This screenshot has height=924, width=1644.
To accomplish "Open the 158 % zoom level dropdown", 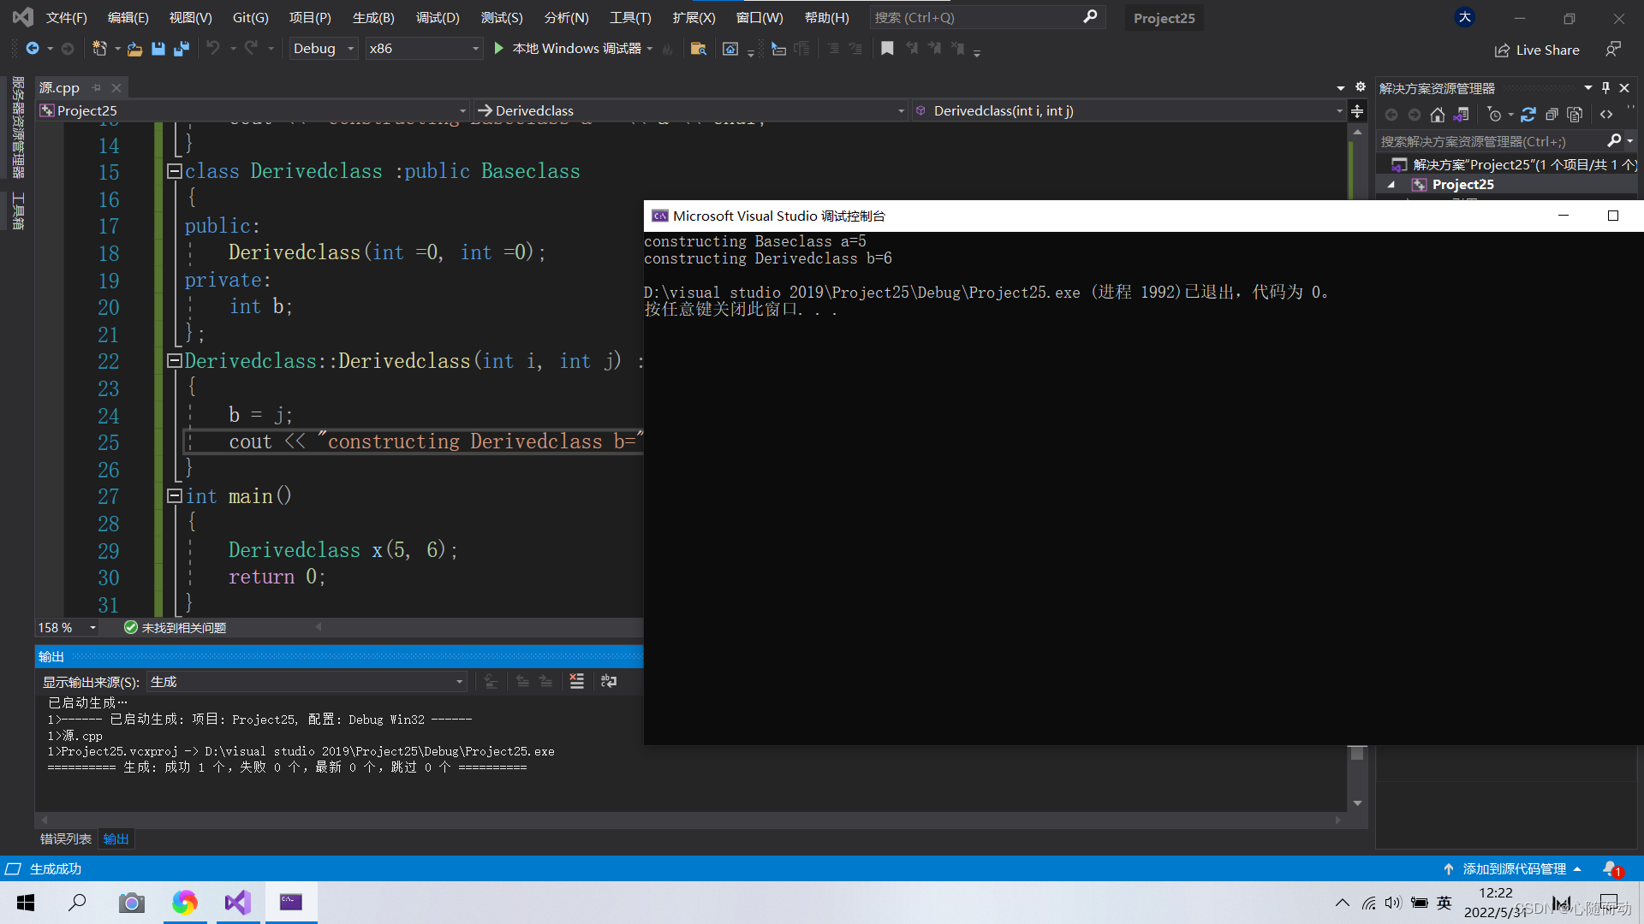I will 67,628.
